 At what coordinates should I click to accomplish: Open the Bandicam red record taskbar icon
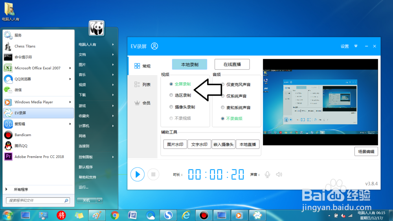point(204,215)
